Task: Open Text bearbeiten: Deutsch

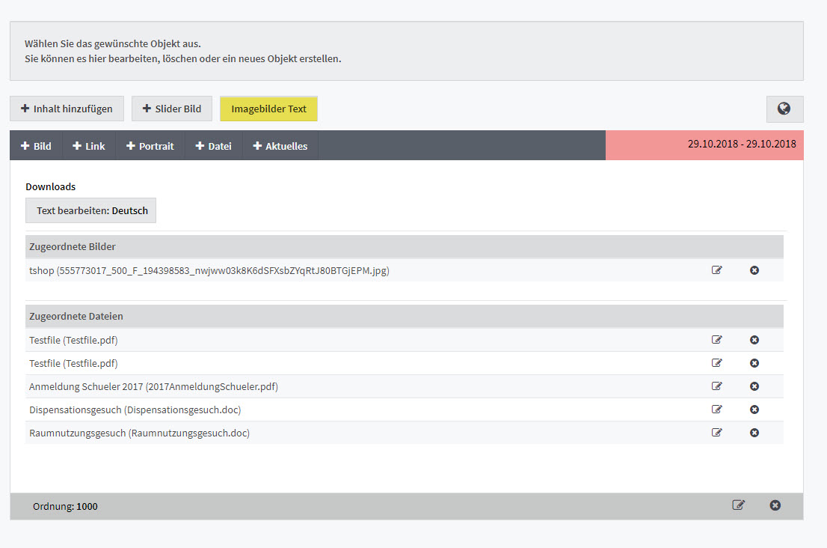Action: coord(90,210)
